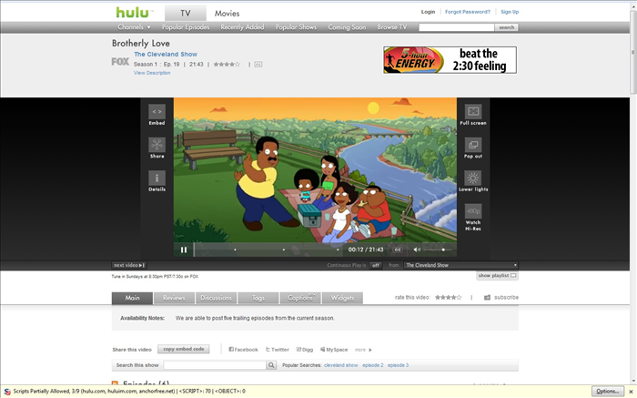This screenshot has height=398, width=637.
Task: Click the top search button
Action: (x=506, y=27)
